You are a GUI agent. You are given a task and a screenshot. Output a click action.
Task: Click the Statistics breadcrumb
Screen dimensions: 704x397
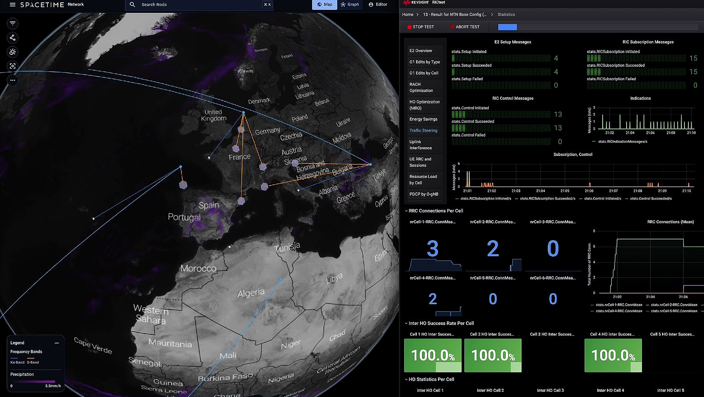click(x=506, y=14)
